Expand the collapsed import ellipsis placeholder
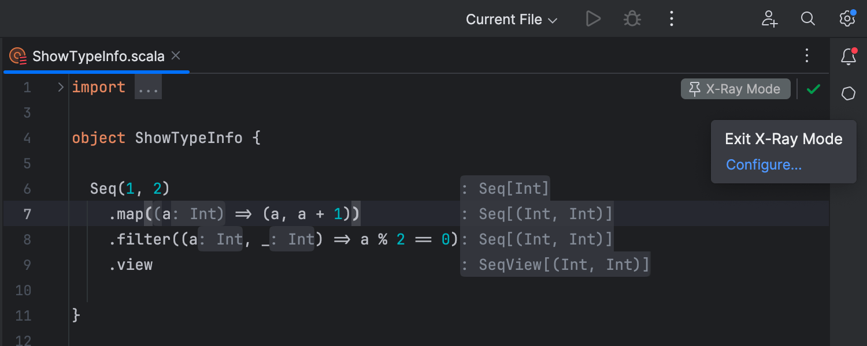The image size is (867, 346). pyautogui.click(x=148, y=88)
